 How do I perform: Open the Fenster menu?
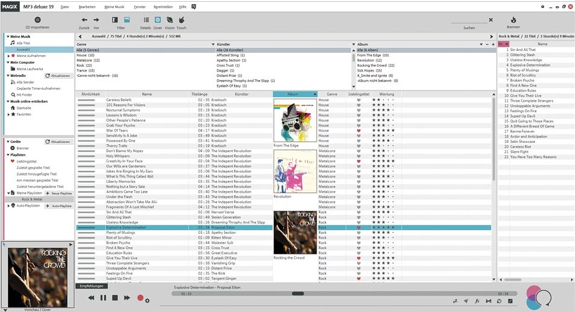pyautogui.click(x=140, y=7)
